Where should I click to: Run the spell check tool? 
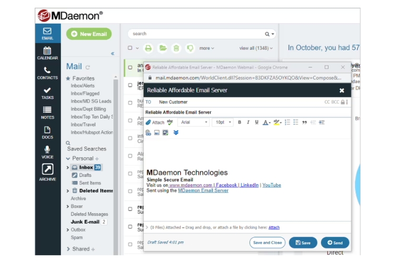[x=170, y=122]
